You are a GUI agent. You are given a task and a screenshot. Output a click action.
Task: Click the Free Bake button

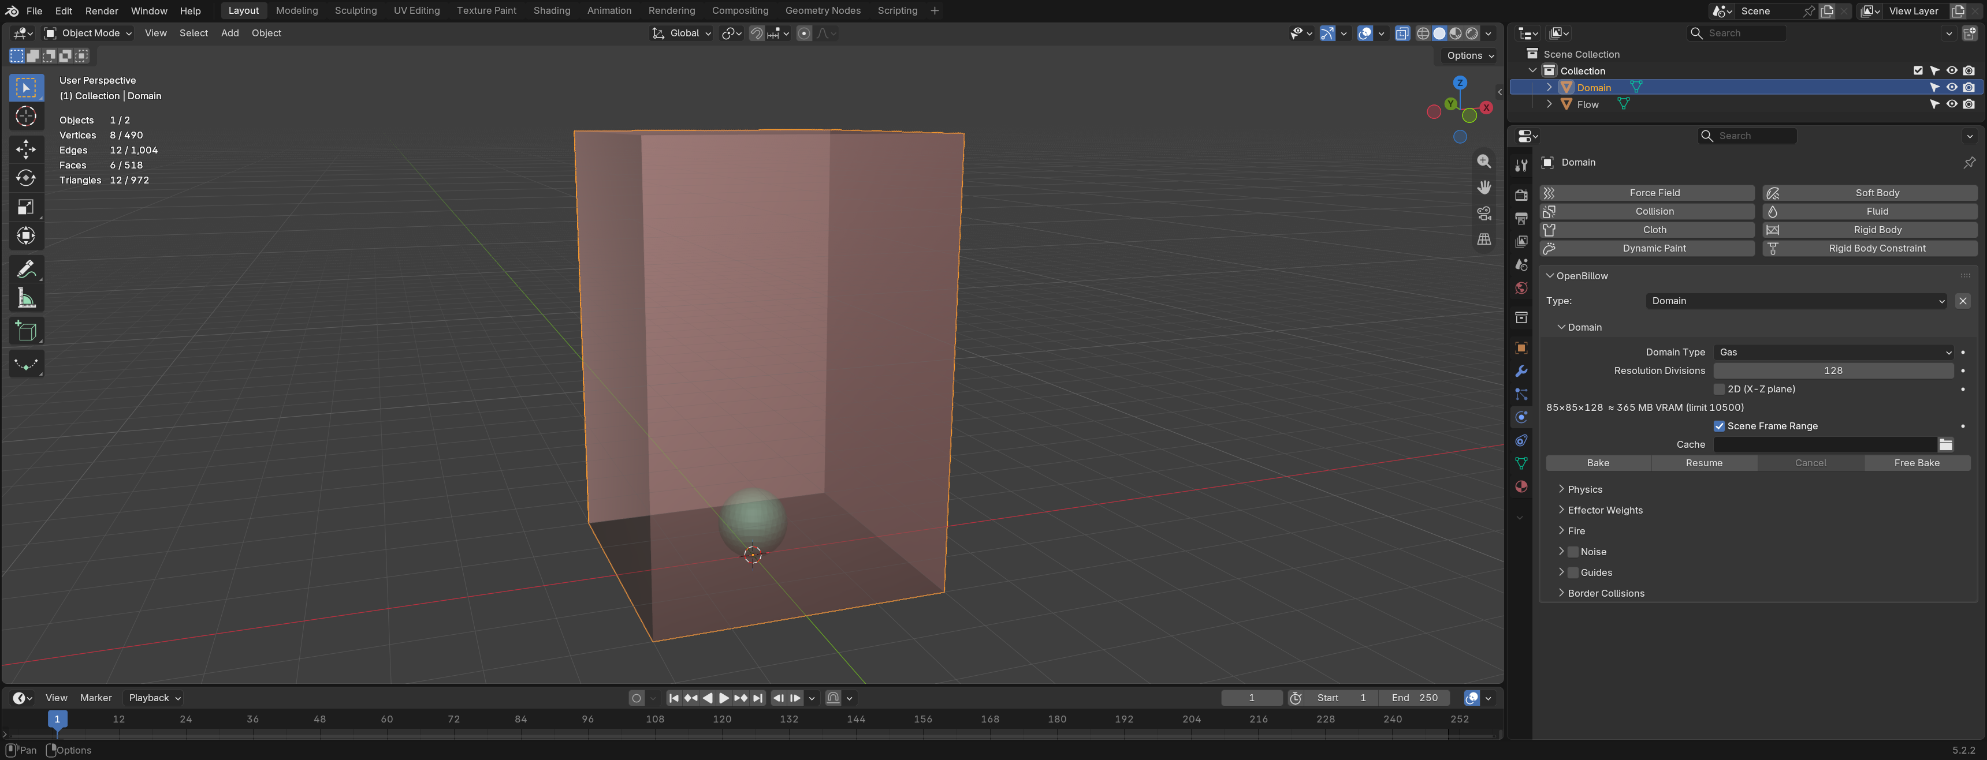pyautogui.click(x=1917, y=463)
